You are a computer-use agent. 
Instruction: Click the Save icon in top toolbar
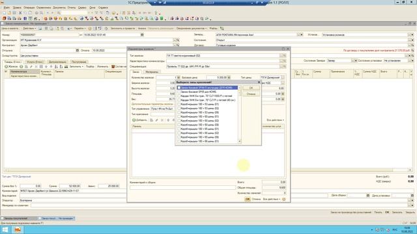(x=14, y=13)
